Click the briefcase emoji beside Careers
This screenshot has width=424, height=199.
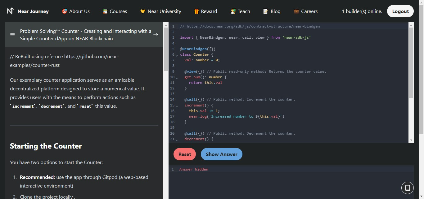pyautogui.click(x=296, y=11)
